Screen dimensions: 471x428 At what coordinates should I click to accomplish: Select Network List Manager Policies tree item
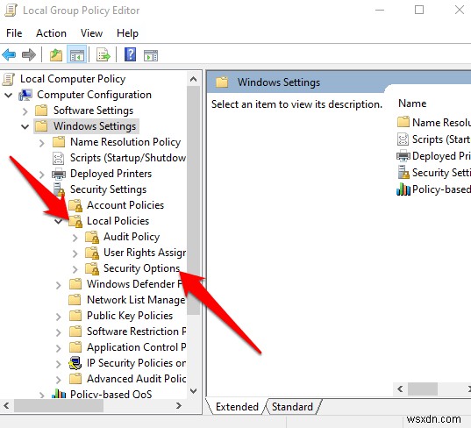(136, 300)
